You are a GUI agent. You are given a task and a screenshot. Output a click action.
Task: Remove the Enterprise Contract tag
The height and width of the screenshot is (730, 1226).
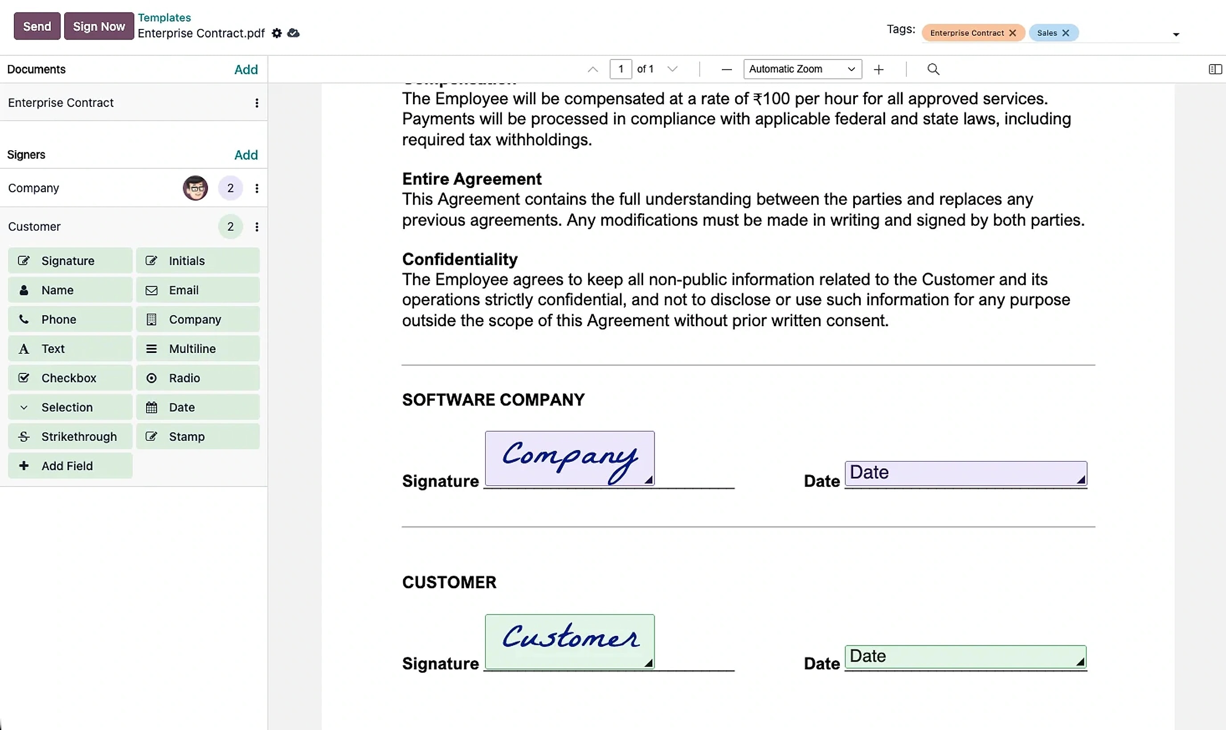pyautogui.click(x=1013, y=33)
